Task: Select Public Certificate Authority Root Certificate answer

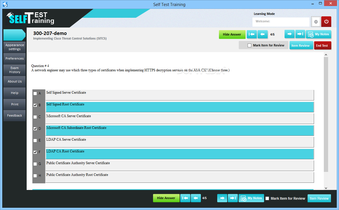Action: point(179,177)
